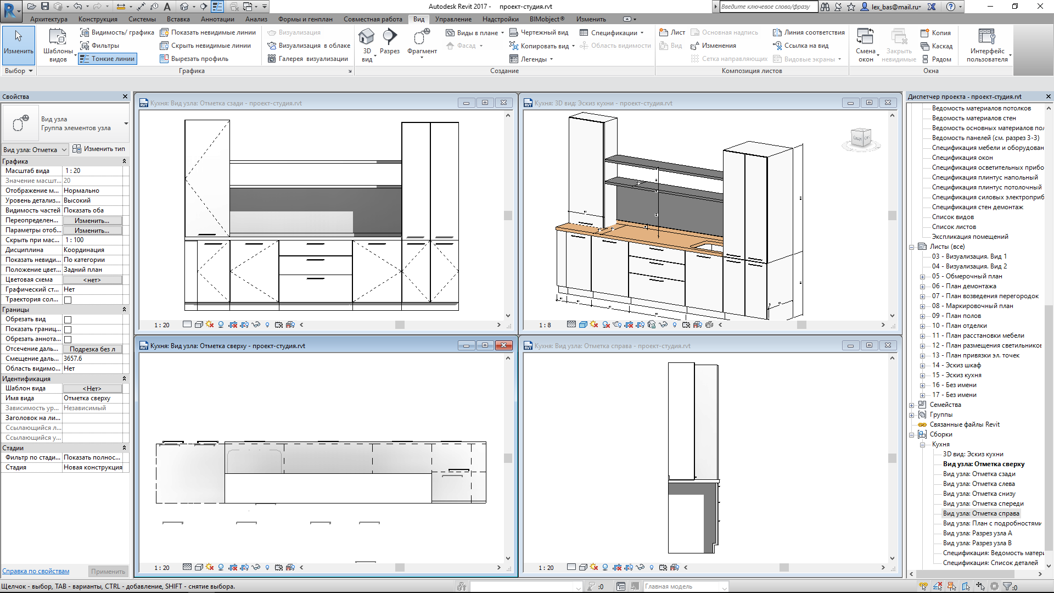Toggle the Показать границы checkbox
The width and height of the screenshot is (1054, 593).
pos(68,329)
